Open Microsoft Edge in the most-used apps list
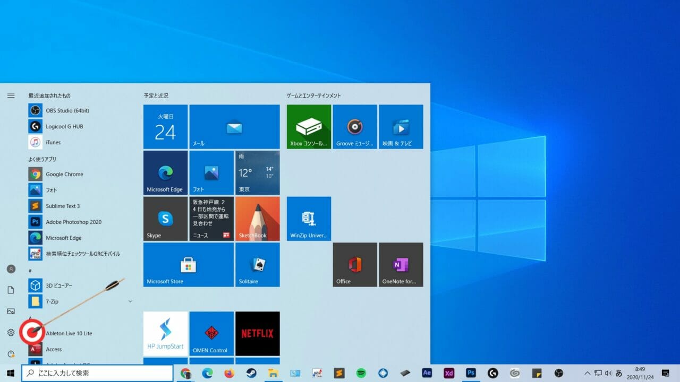This screenshot has height=382, width=680. coord(80,238)
